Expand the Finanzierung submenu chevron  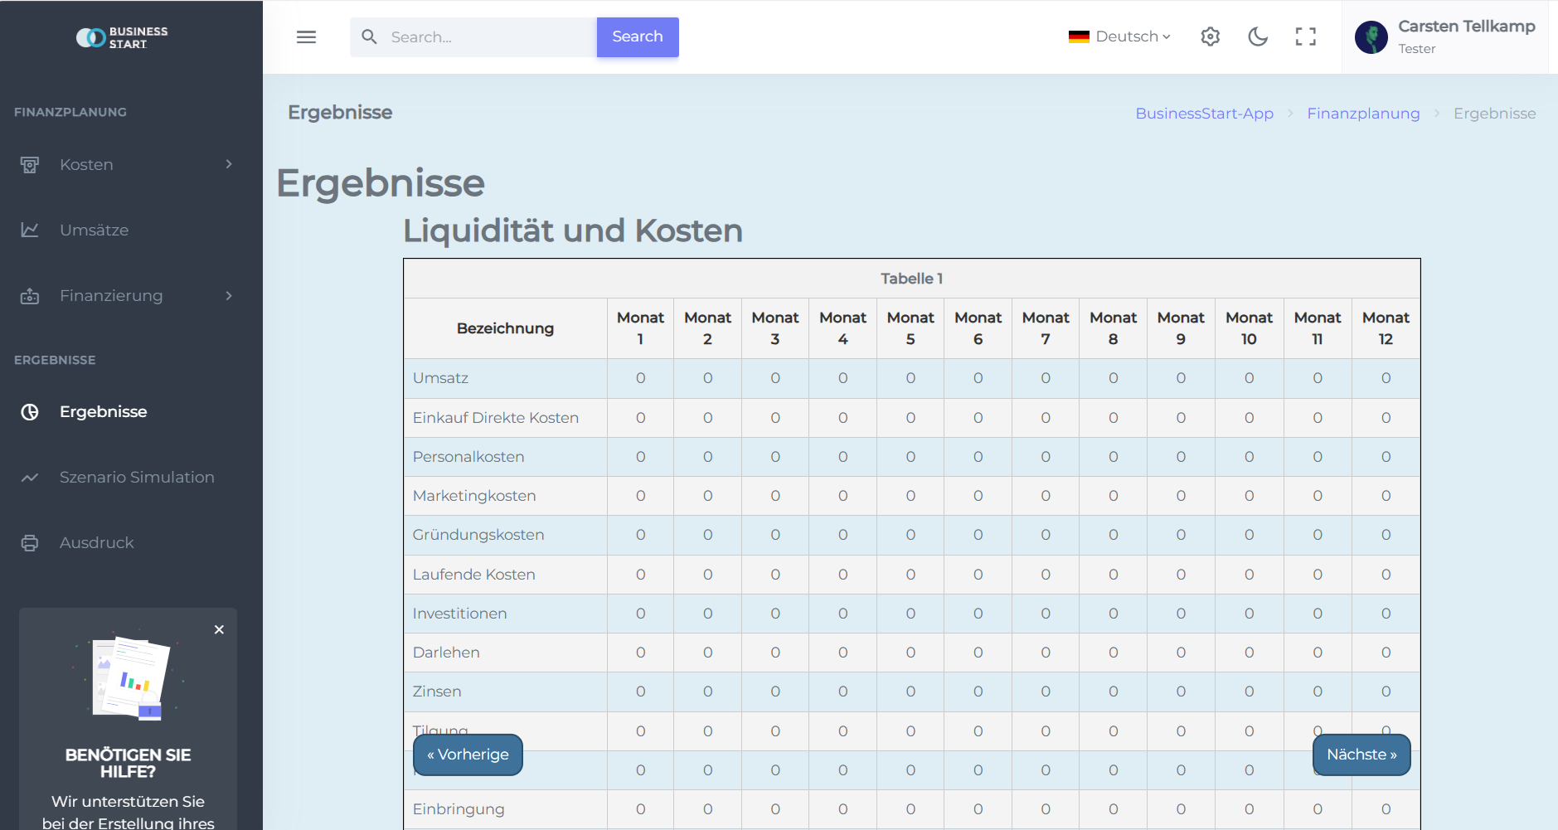(228, 295)
